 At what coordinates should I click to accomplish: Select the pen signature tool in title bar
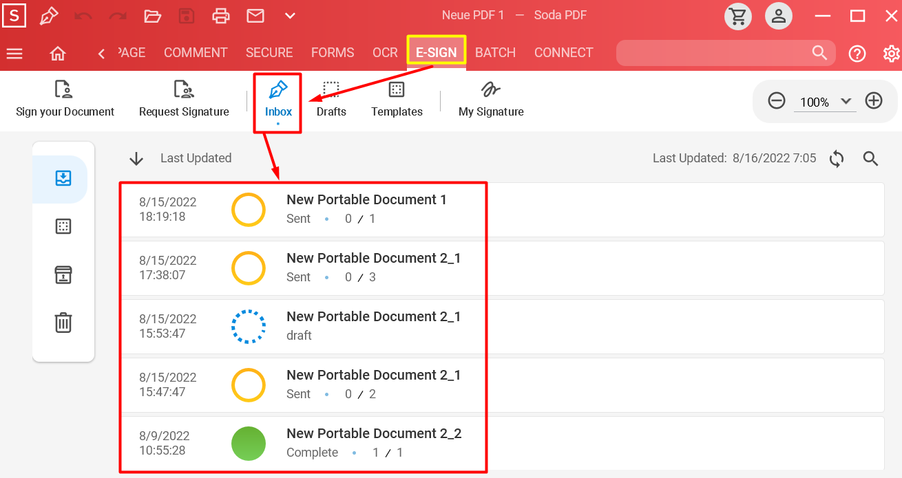click(x=49, y=15)
